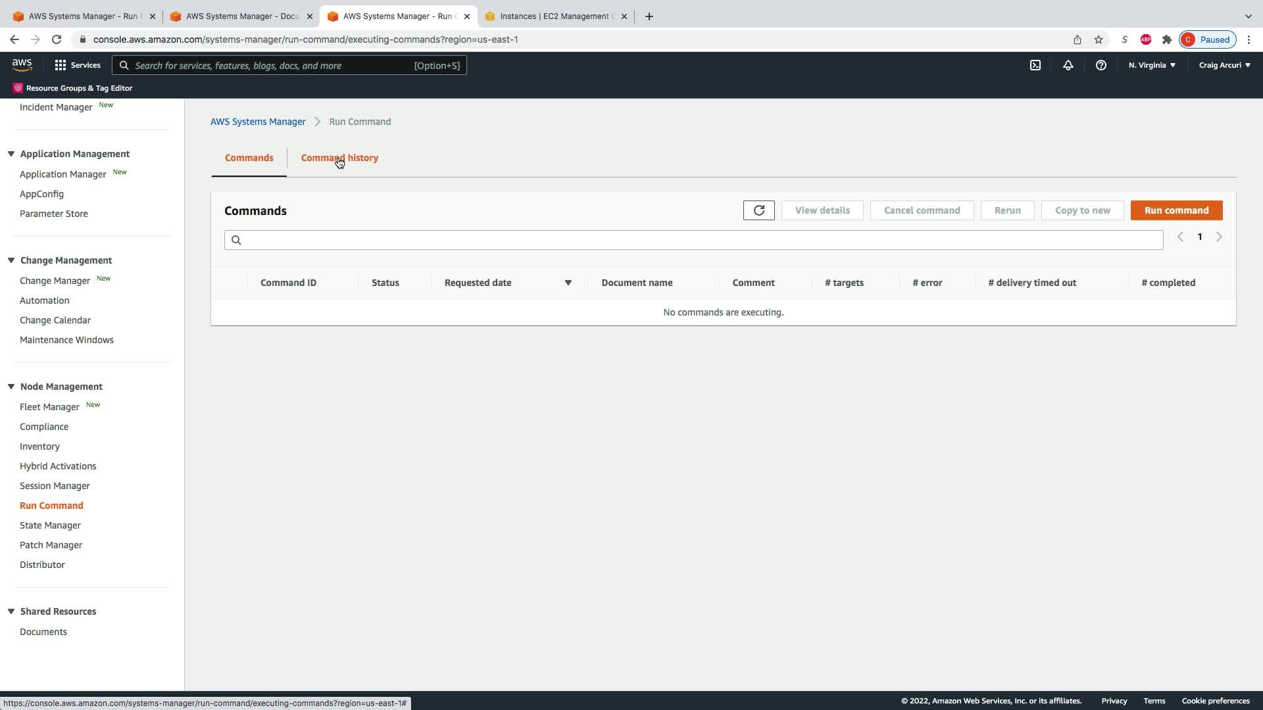
Task: Collapse the Change Management section
Action: point(11,260)
